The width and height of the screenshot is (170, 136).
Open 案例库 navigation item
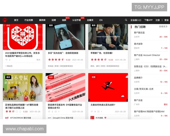coord(42,20)
